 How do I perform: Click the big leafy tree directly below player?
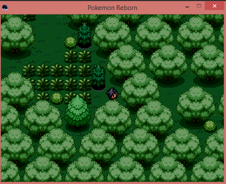[x=112, y=118]
